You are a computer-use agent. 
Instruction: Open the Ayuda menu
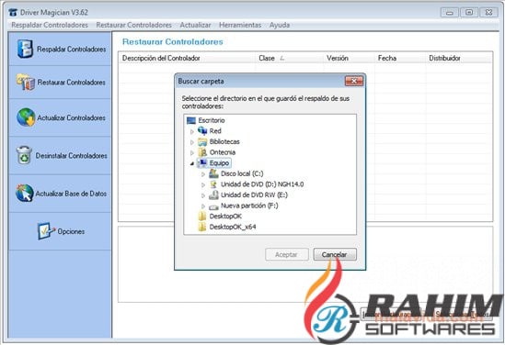click(x=280, y=25)
